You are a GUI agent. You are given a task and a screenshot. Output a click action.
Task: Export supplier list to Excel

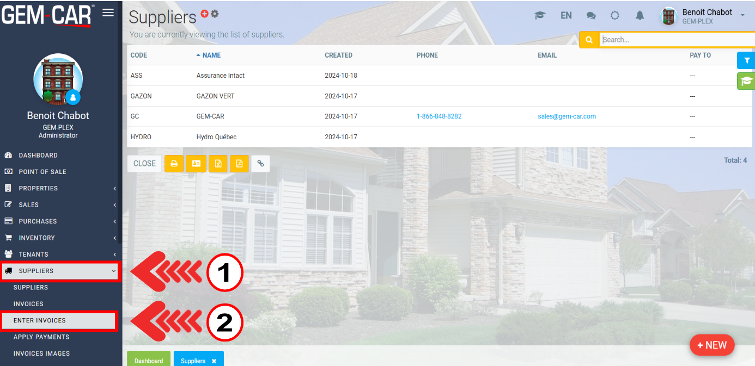coord(218,163)
